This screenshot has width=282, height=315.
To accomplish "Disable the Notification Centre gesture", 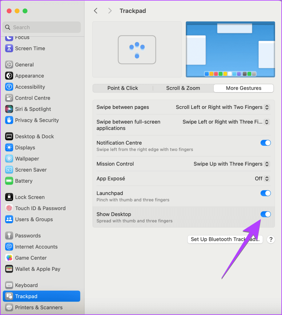I will click(265, 143).
